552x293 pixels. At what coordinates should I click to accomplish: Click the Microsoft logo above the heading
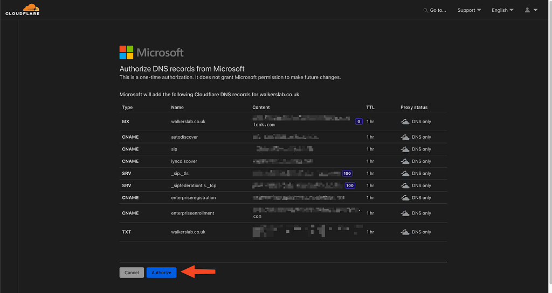(126, 52)
